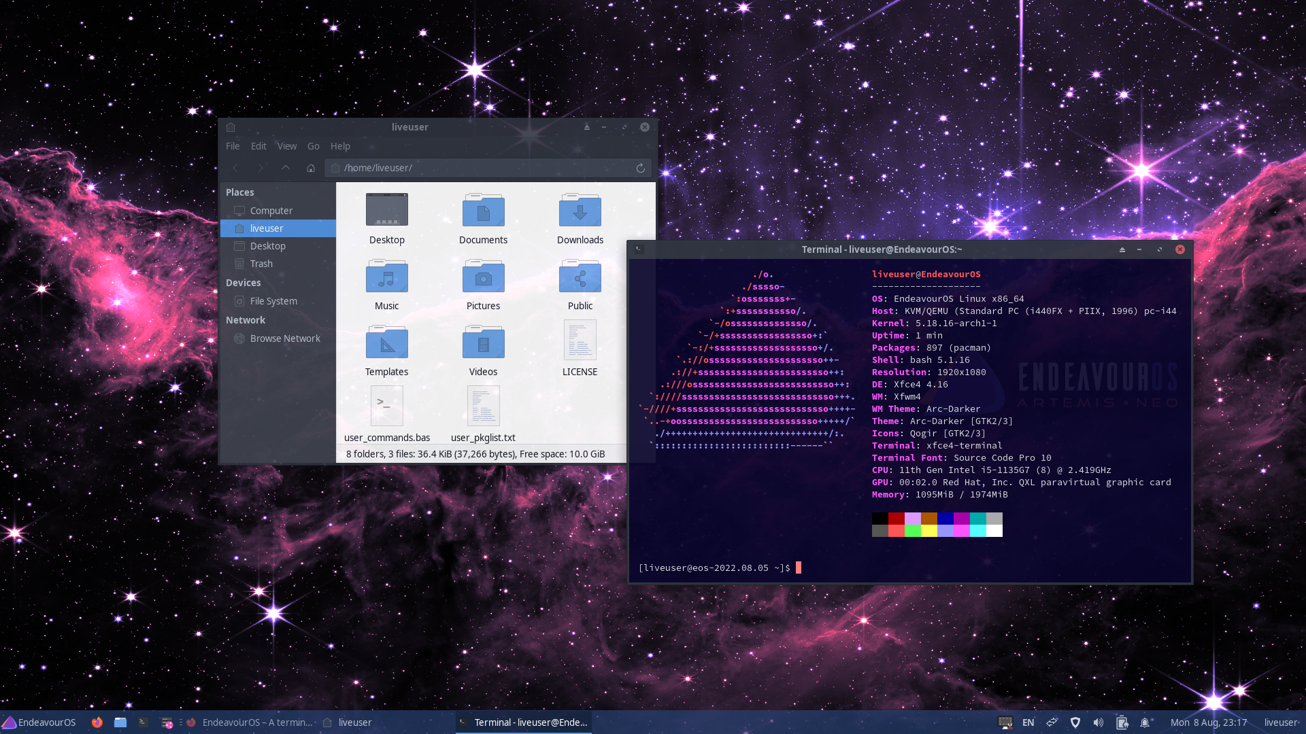Click the bright green neofetch palette swatch
Image resolution: width=1306 pixels, height=734 pixels.
click(913, 531)
